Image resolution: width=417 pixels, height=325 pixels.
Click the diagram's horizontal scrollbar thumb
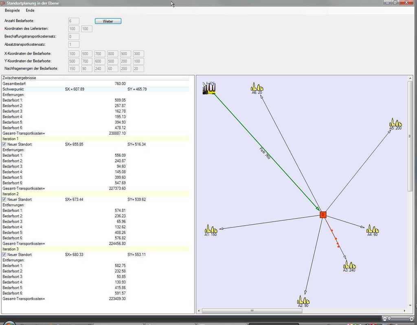click(x=252, y=311)
